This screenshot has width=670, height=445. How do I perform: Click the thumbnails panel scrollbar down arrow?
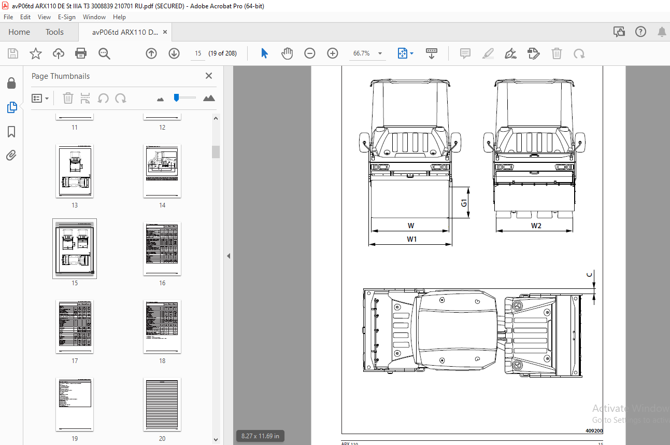pos(216,440)
